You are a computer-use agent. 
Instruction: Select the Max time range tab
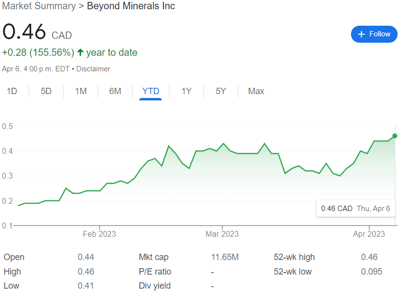pos(256,91)
